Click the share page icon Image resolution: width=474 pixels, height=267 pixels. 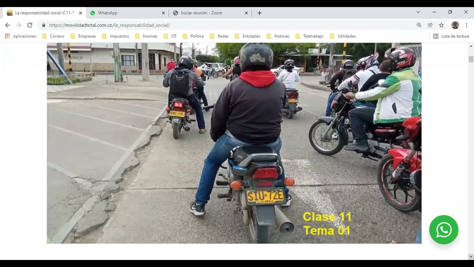click(x=430, y=25)
